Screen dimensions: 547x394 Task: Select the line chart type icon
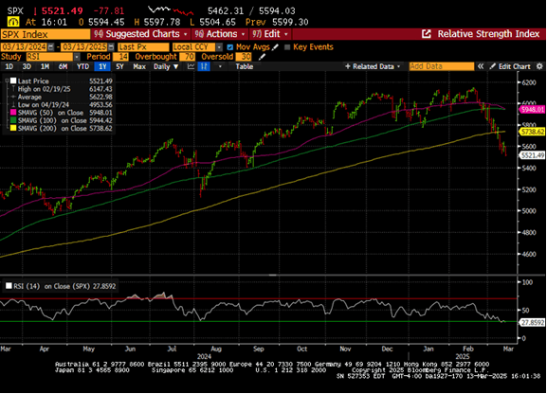click(191, 66)
